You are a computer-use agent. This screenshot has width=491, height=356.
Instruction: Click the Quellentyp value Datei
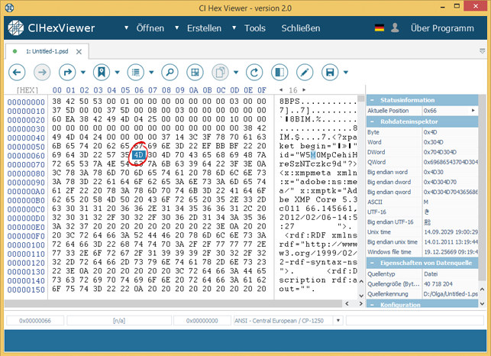[431, 274]
